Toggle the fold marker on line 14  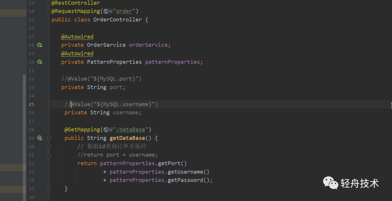(x=49, y=12)
